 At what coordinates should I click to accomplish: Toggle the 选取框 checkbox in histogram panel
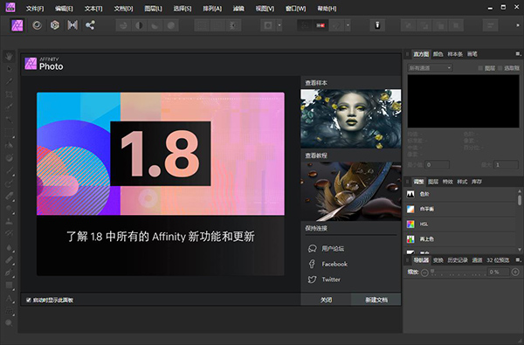500,68
